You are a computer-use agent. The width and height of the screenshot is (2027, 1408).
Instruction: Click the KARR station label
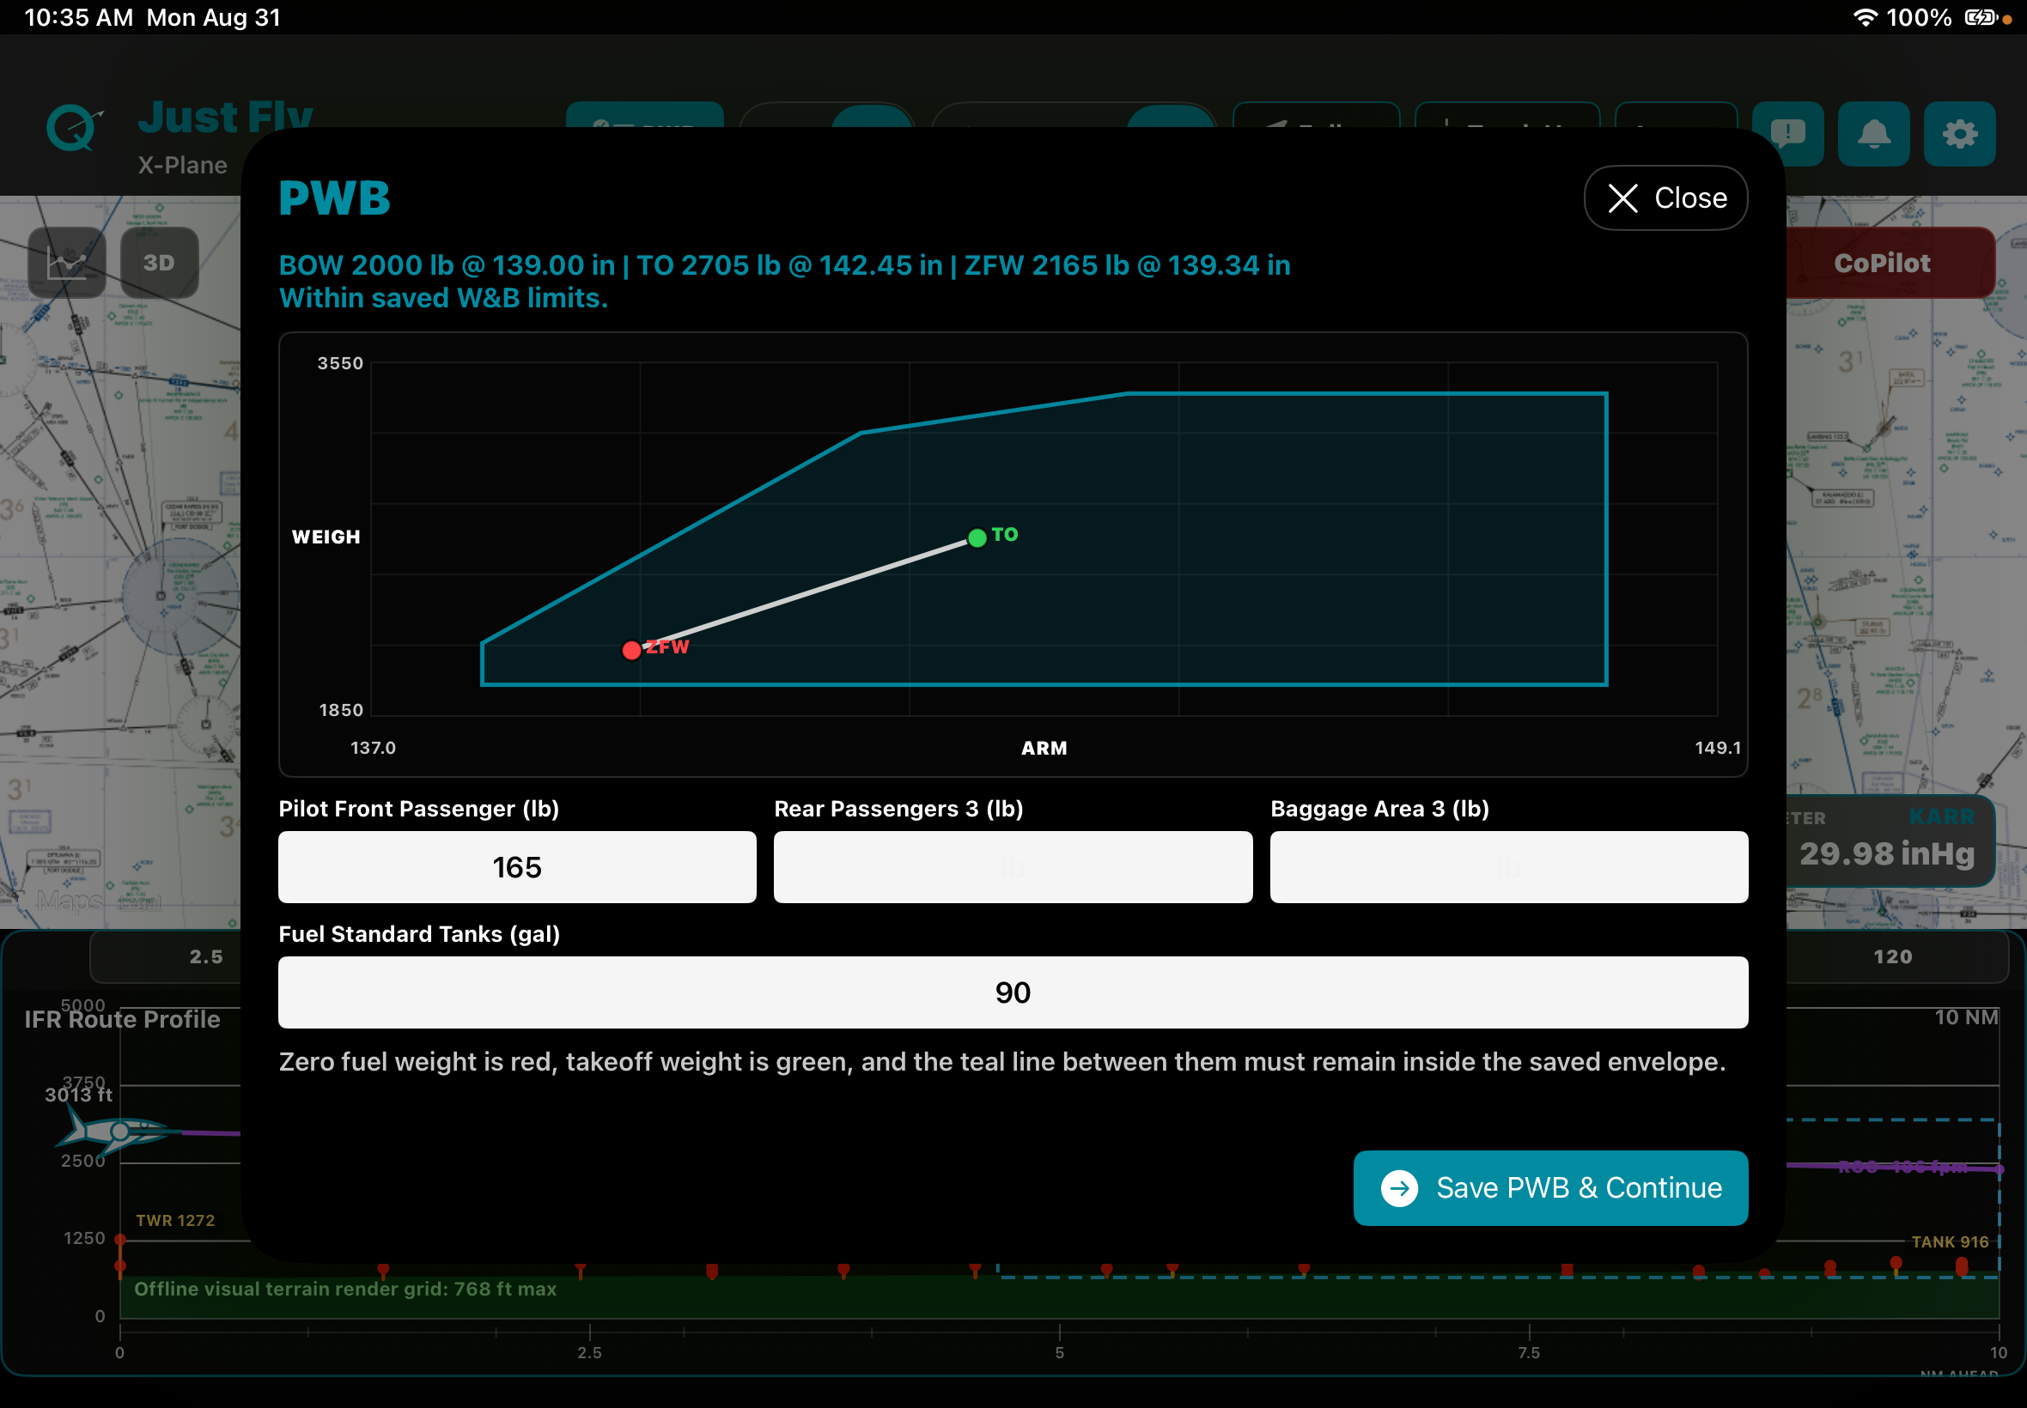click(1941, 817)
